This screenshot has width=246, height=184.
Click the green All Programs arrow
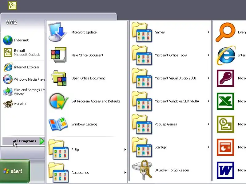[x=42, y=141]
